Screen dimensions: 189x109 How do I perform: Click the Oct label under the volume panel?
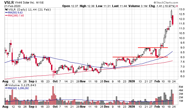[55, 107]
